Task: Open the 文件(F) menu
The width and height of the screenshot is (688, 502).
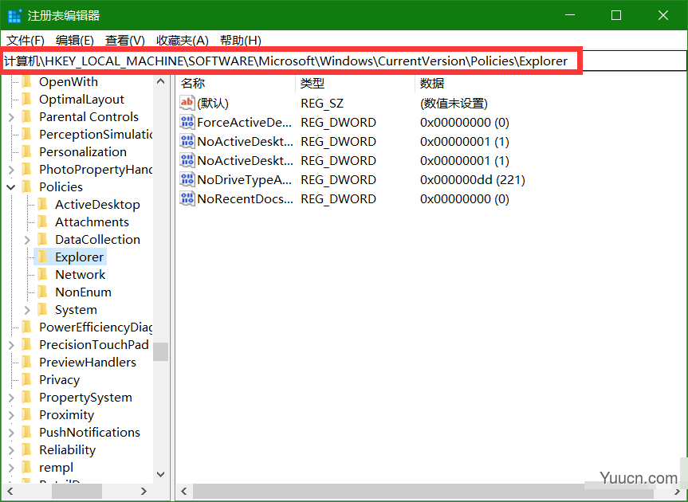Action: [x=25, y=41]
